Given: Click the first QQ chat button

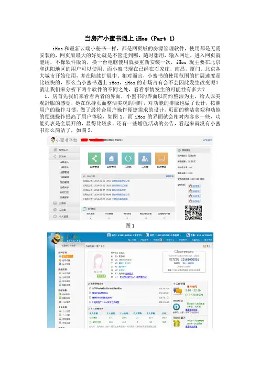Looking at the screenshot, I should pyautogui.click(x=194, y=186).
